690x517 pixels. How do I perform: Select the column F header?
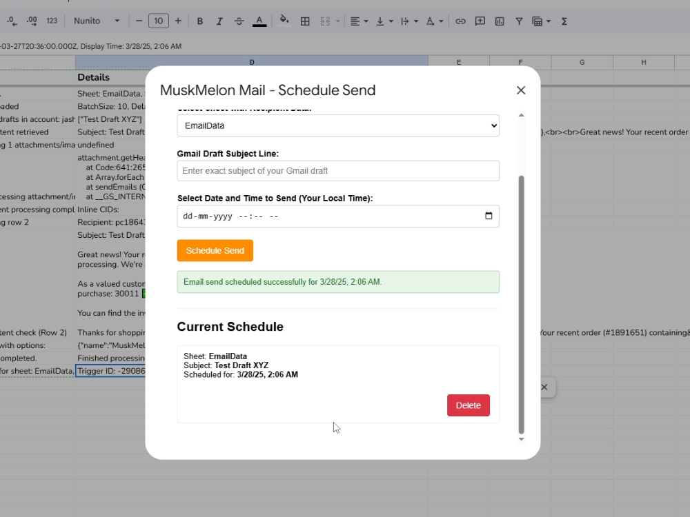click(520, 63)
